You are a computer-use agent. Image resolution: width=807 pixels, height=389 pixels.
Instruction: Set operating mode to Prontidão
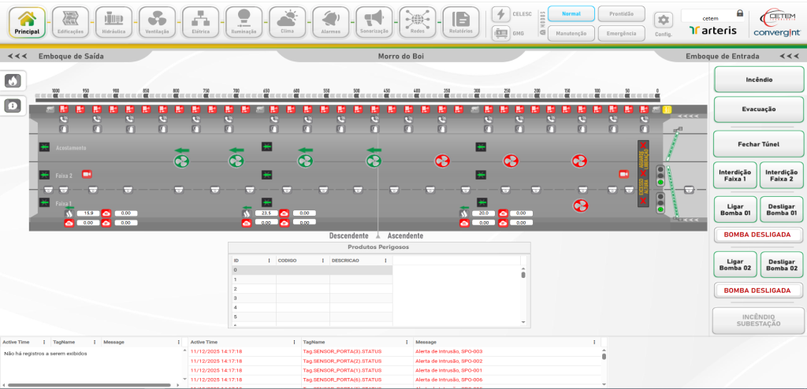point(621,13)
